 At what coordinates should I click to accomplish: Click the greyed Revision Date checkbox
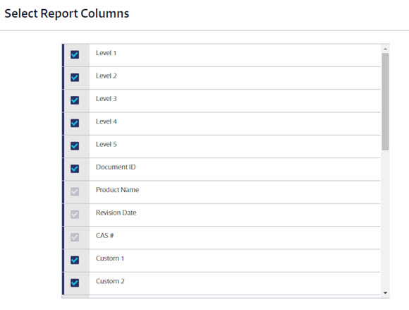point(75,215)
